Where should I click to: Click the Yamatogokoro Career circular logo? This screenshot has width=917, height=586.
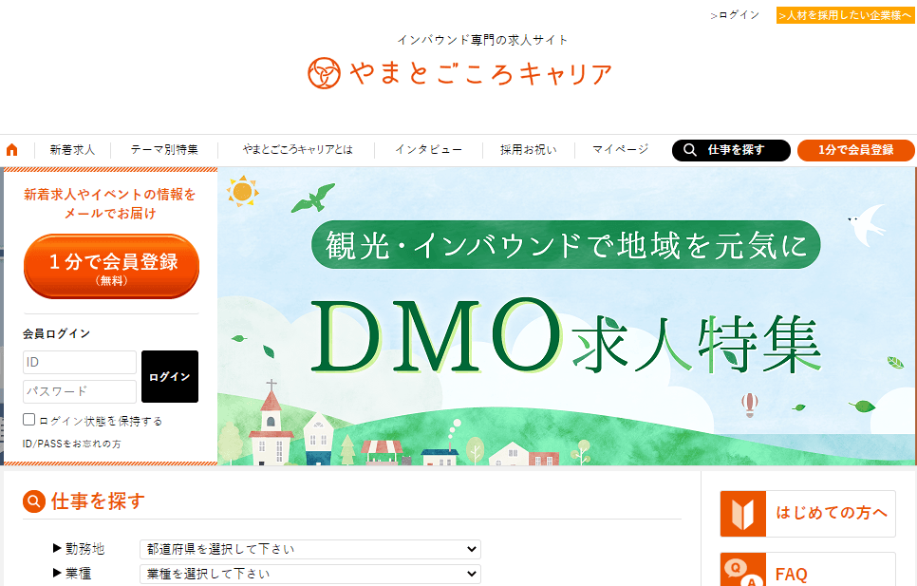click(324, 73)
